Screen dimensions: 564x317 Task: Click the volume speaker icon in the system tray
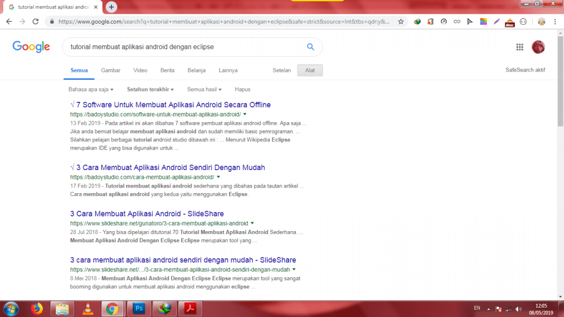(518, 309)
